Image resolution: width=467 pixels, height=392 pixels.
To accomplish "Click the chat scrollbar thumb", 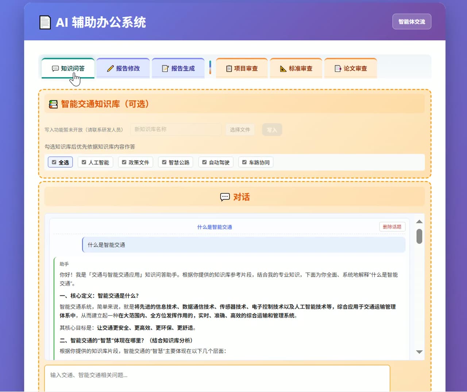I will (419, 236).
